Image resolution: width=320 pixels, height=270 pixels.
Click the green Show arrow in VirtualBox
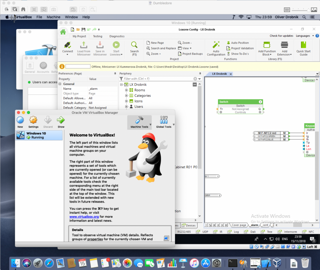[61, 121]
